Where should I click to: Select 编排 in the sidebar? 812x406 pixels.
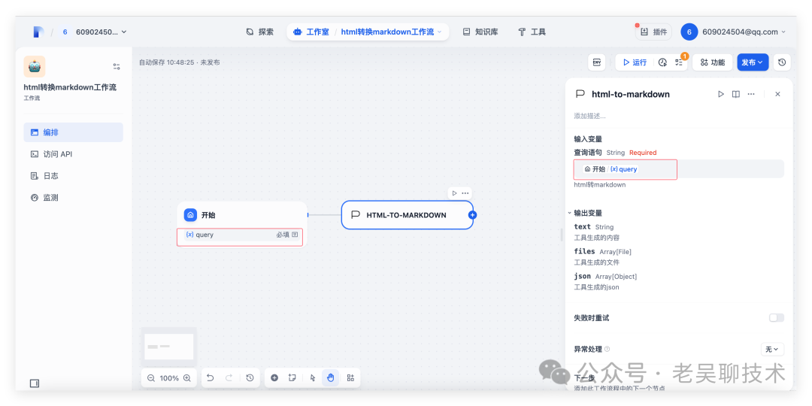(x=74, y=132)
